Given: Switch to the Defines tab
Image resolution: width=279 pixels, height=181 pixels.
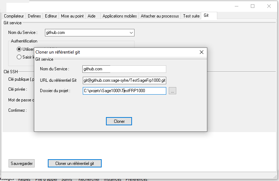Looking at the screenshot, I should (x=34, y=16).
